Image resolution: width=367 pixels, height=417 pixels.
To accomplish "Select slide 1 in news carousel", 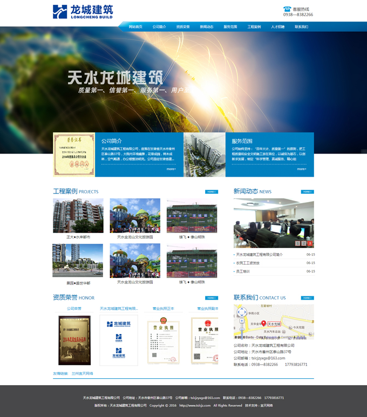I will pyautogui.click(x=297, y=244).
